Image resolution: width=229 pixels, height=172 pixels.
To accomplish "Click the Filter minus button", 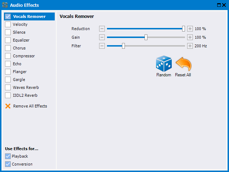I will [x=102, y=46].
